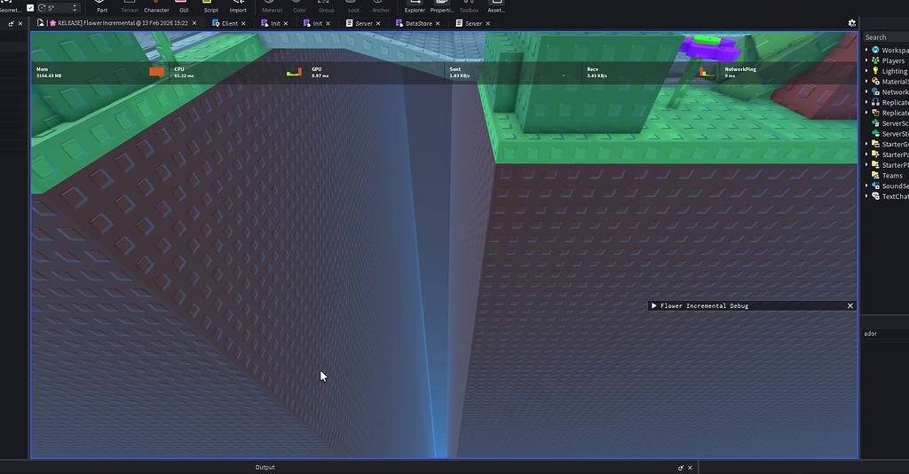The image size is (909, 474).
Task: Close the Flower Incremental Debug panel
Action: click(x=850, y=306)
